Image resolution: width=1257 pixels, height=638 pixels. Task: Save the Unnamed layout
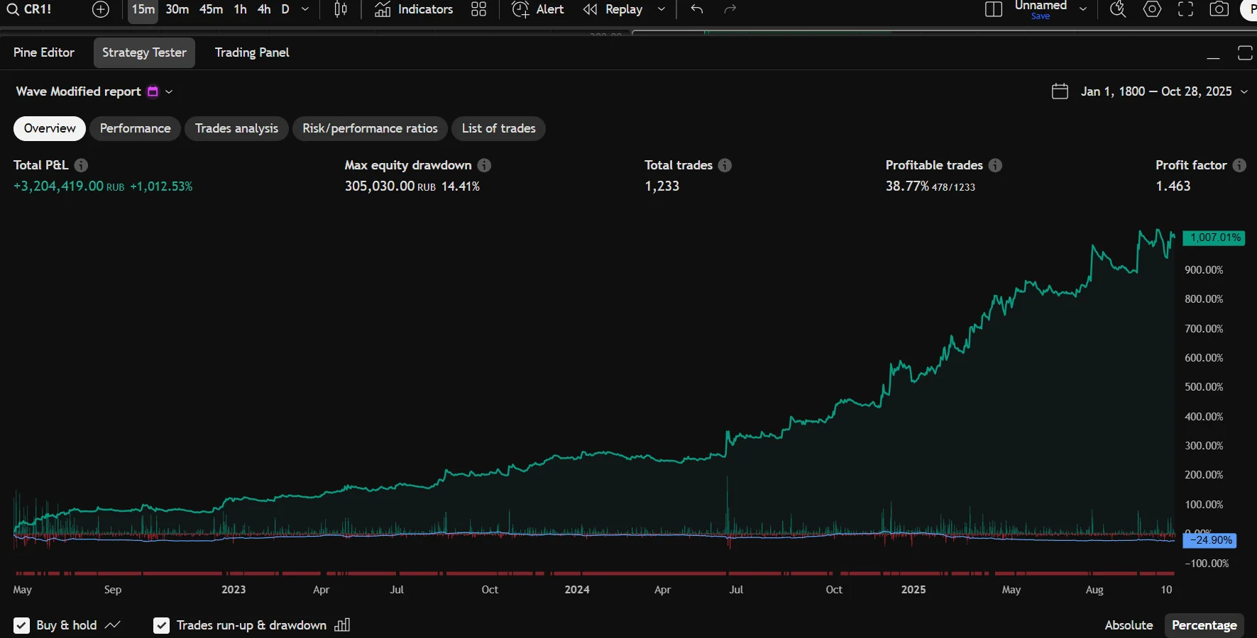[1040, 16]
